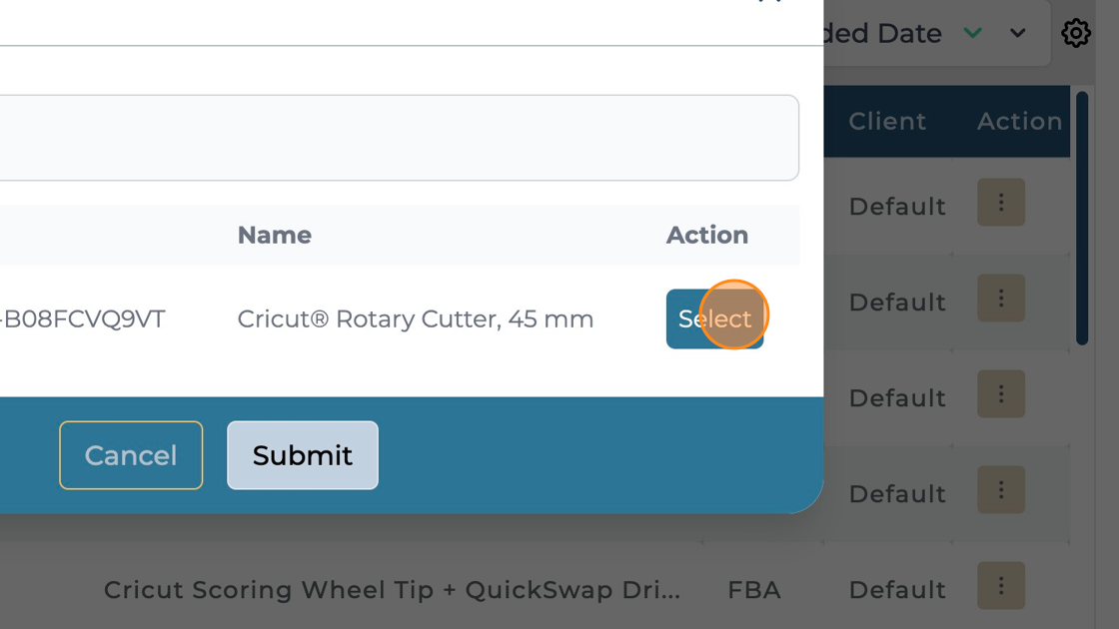Click the B08FCVQ9VT SKU text
The height and width of the screenshot is (629, 1119).
click(85, 319)
